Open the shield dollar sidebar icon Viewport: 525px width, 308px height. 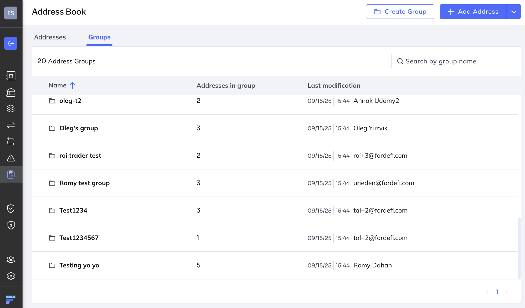point(11,225)
